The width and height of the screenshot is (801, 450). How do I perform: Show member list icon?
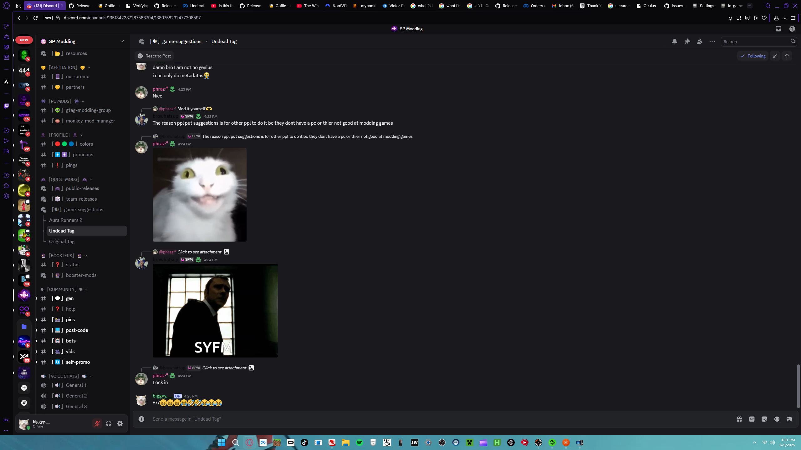(700, 42)
